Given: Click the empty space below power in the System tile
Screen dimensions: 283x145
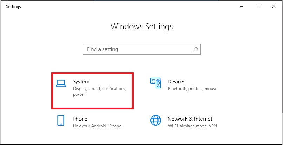Looking at the screenshot, I should click(x=92, y=102).
